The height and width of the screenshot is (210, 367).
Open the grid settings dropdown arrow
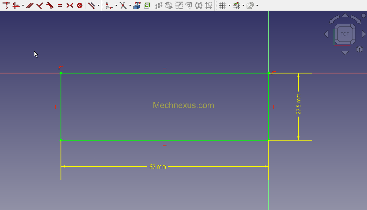point(229,5)
